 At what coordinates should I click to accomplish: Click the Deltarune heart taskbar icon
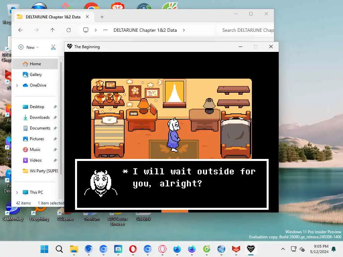pyautogui.click(x=251, y=249)
